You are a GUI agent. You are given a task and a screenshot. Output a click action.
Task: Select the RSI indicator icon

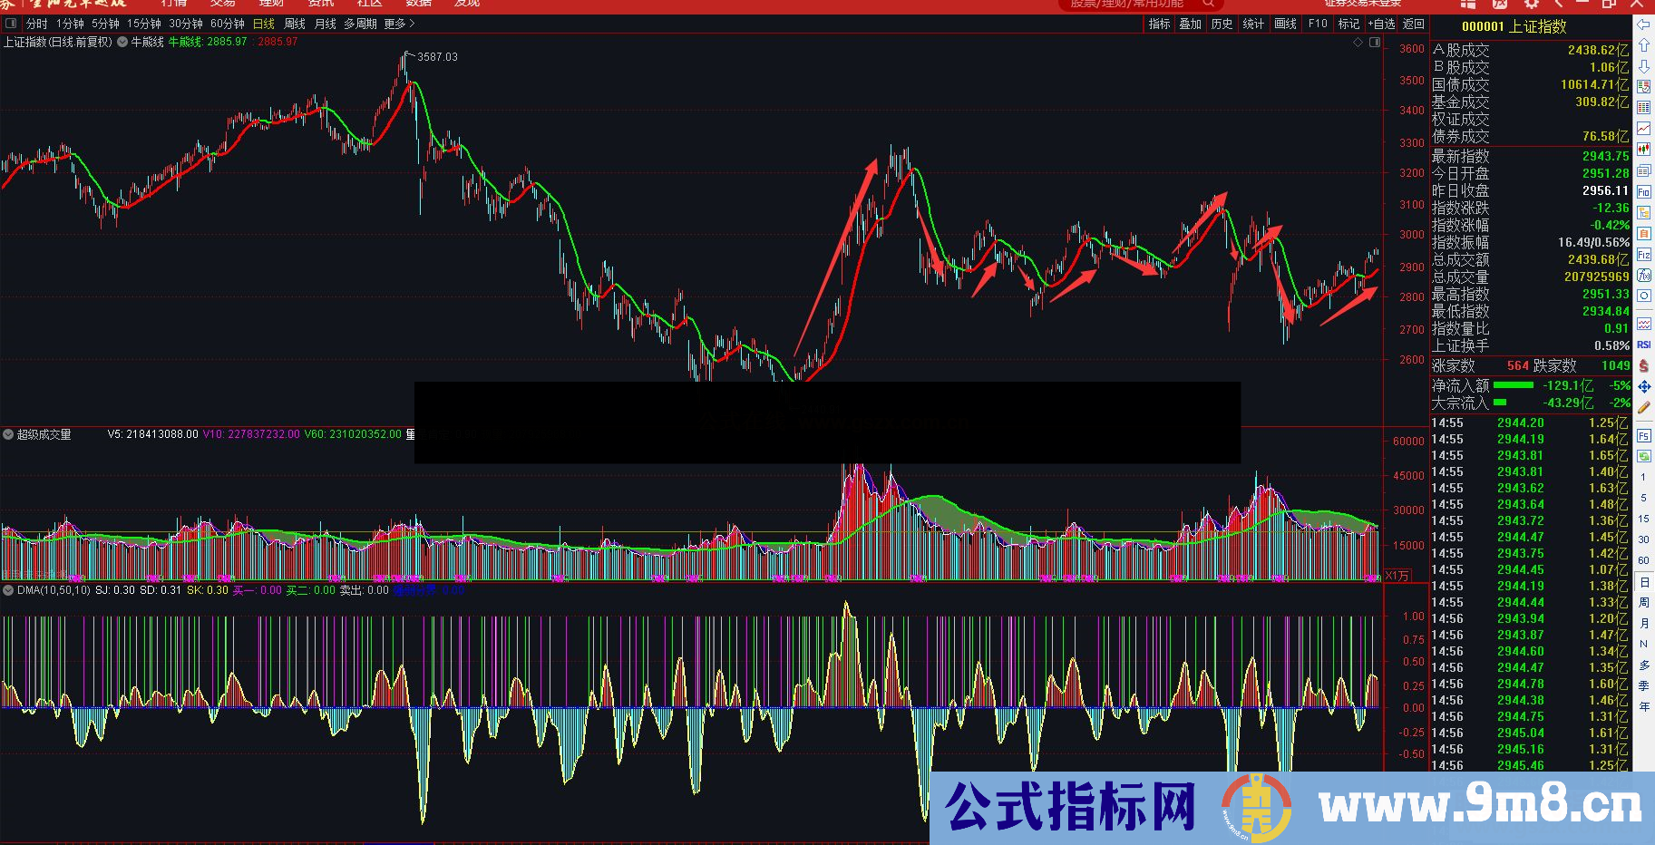pyautogui.click(x=1644, y=344)
